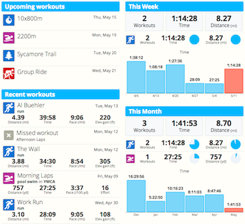The height and width of the screenshot is (224, 245).
Task: Click the 1:14:28 Time box in This Week
Action: click(184, 22)
